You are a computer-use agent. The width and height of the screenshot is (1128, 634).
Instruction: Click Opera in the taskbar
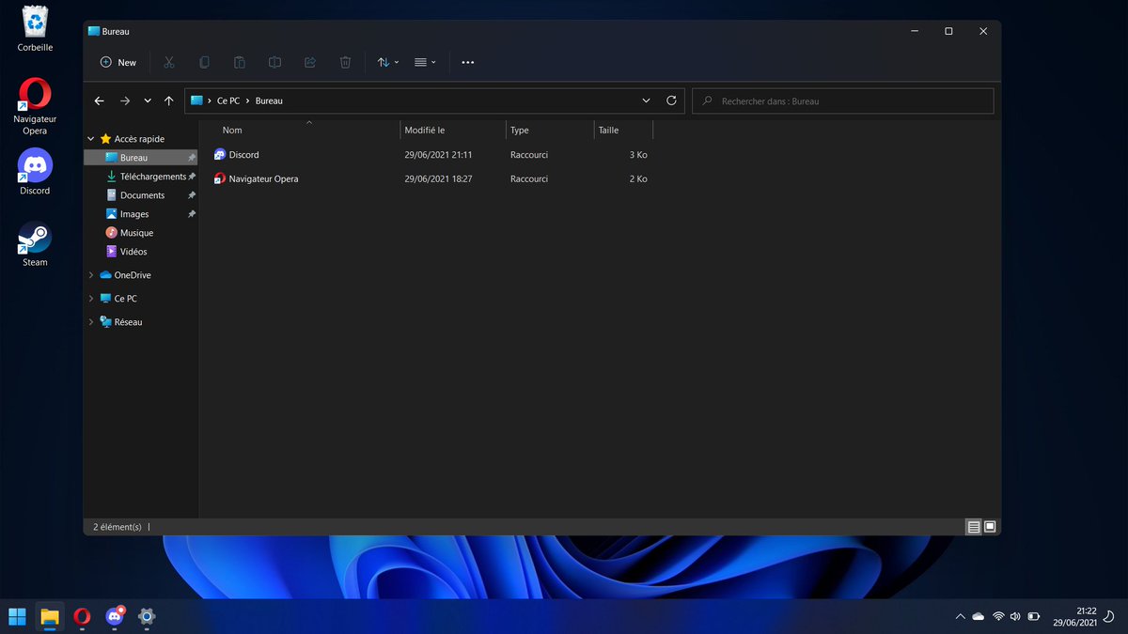[x=82, y=616]
